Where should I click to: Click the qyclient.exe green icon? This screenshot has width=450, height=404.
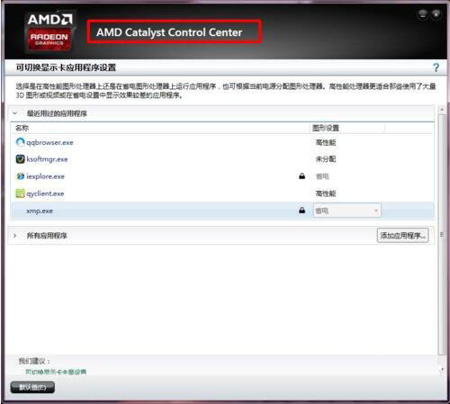click(x=20, y=193)
